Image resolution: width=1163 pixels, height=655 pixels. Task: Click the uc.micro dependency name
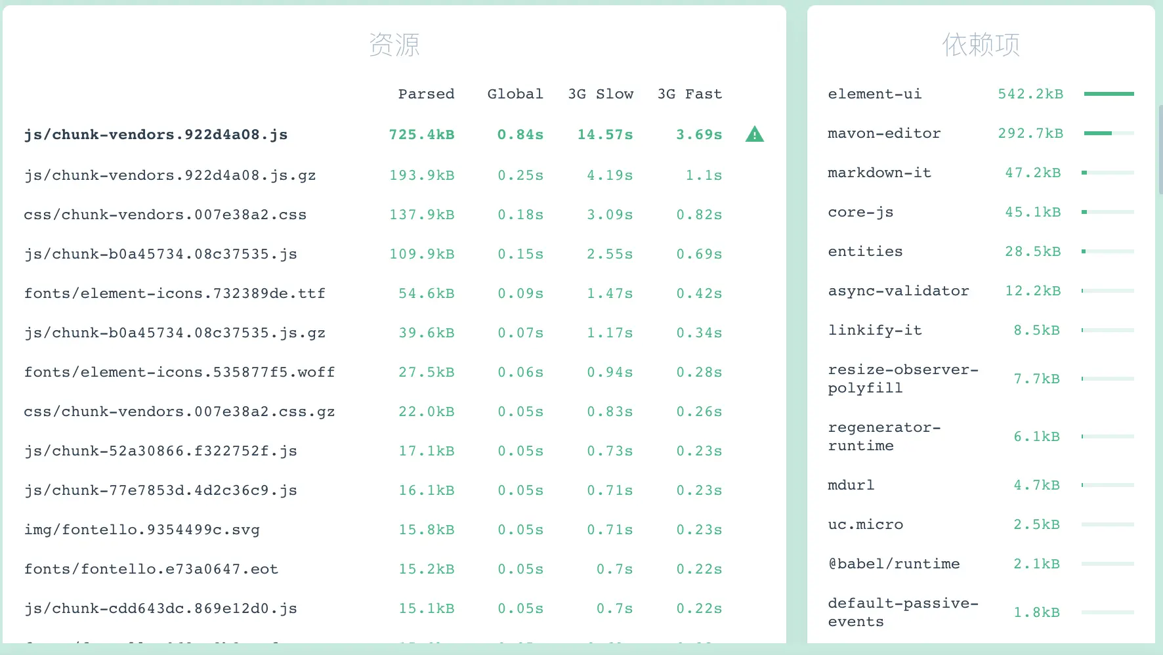865,524
